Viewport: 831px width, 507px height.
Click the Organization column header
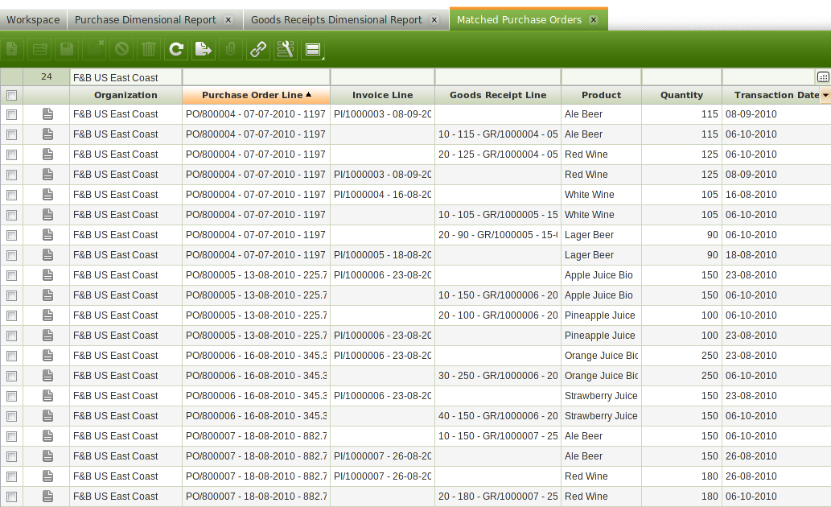[125, 95]
